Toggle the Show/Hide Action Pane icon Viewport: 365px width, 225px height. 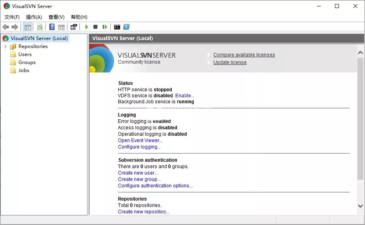coord(61,27)
